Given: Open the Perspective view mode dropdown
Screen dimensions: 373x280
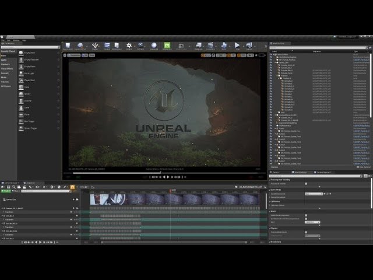Looking at the screenshot, I should 74,55.
